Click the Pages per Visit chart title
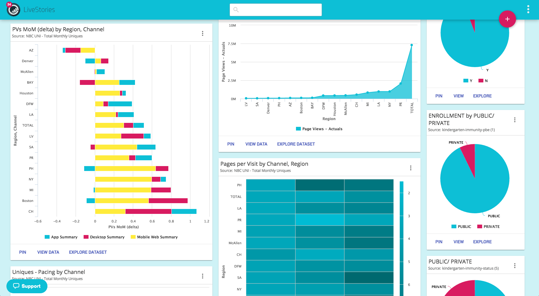539x296 pixels. coord(264,164)
